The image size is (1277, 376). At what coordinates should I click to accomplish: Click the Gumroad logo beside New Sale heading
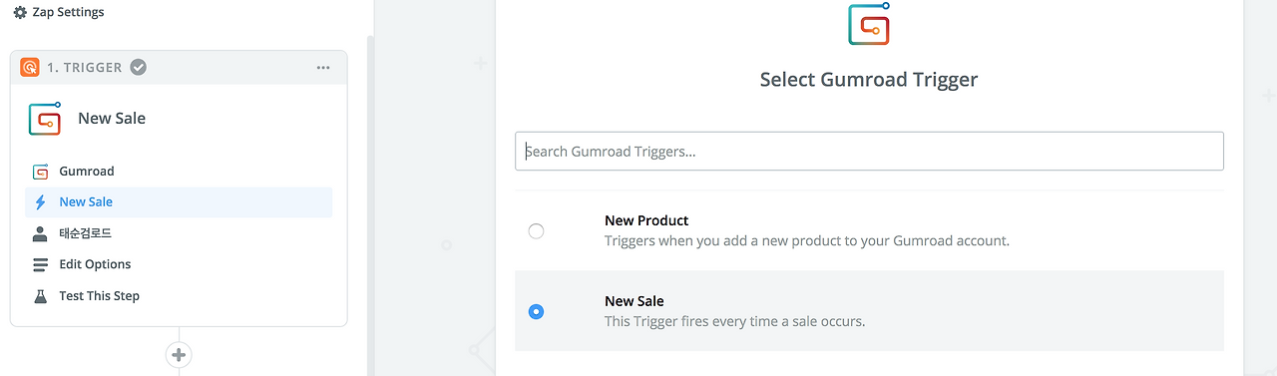point(45,118)
